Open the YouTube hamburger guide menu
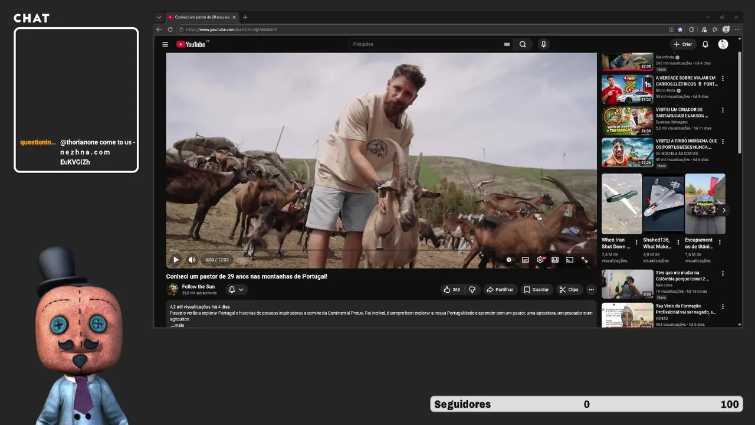The height and width of the screenshot is (425, 755). click(x=165, y=44)
